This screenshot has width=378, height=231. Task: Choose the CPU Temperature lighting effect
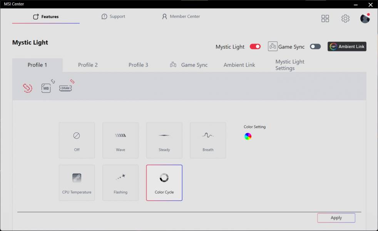coord(77,183)
